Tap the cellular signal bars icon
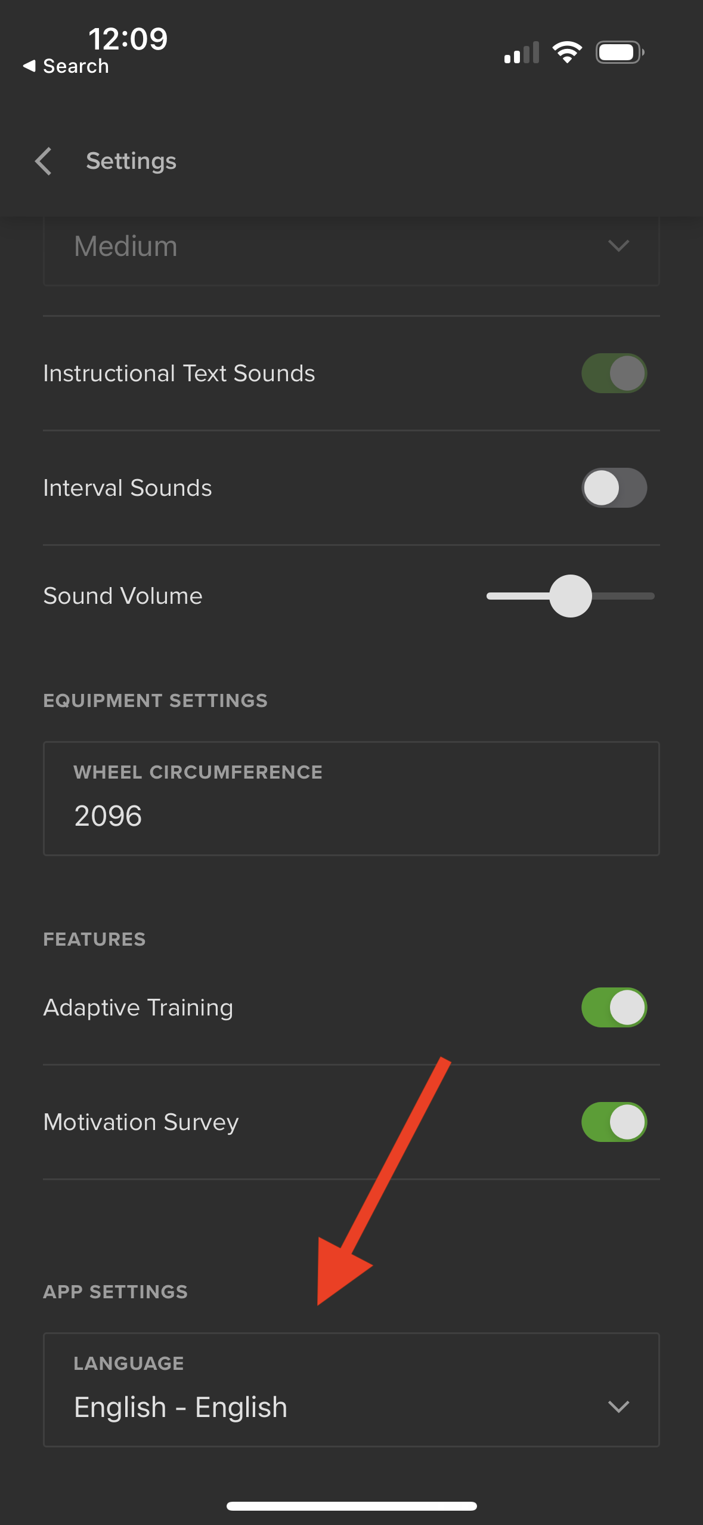The height and width of the screenshot is (1525, 703). point(522,53)
